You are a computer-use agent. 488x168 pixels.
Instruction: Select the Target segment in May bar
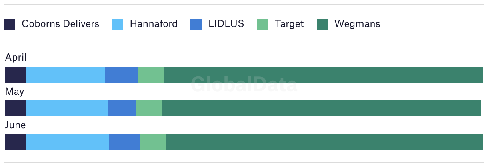click(x=149, y=108)
